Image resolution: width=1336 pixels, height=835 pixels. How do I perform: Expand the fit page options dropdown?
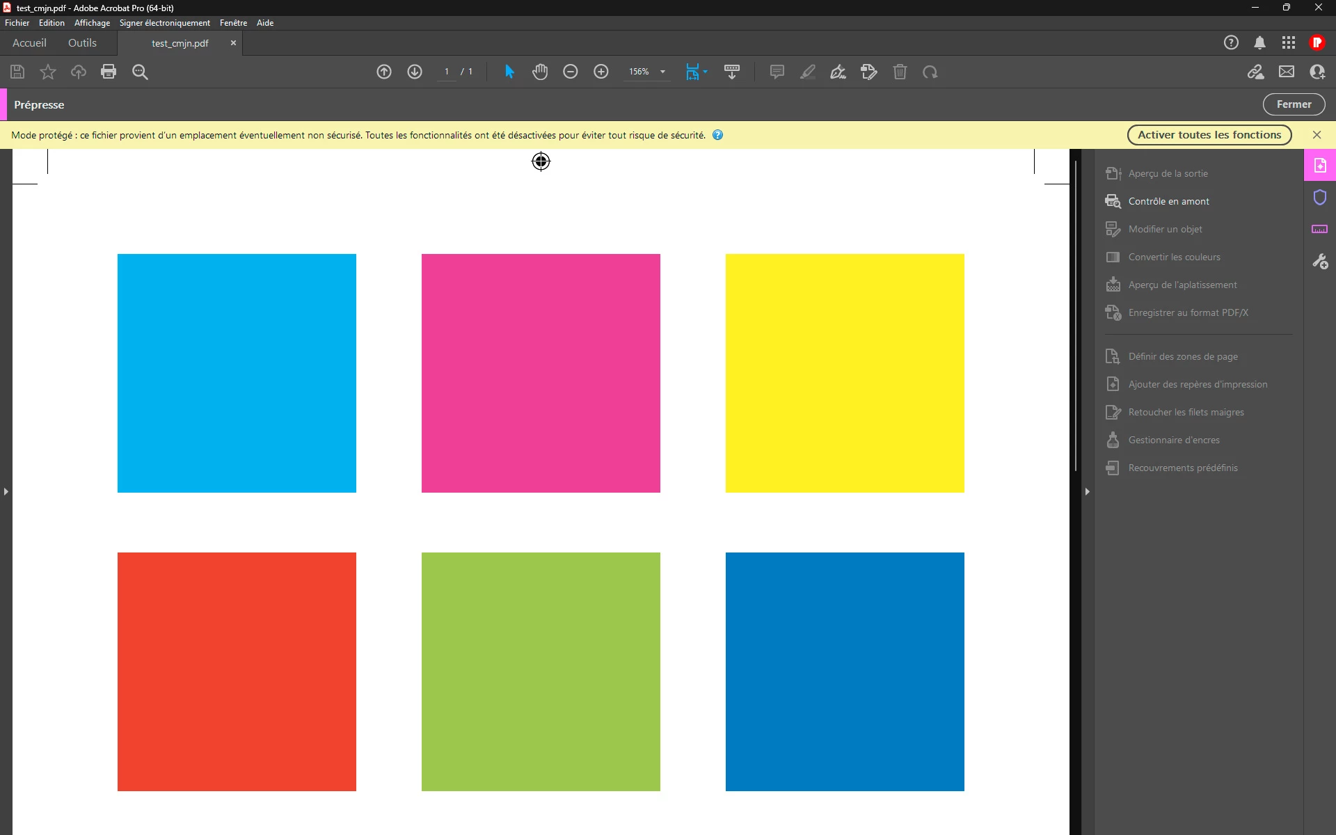tap(706, 72)
